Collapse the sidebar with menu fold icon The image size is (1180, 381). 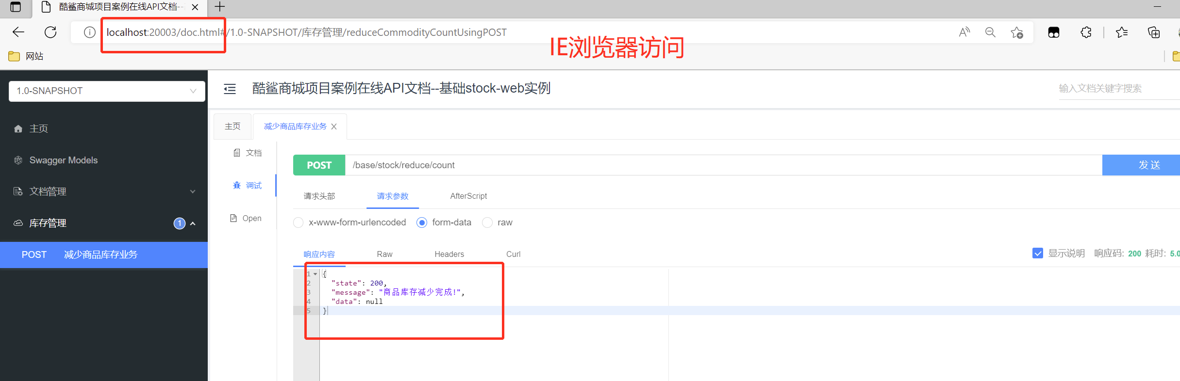[x=230, y=89]
